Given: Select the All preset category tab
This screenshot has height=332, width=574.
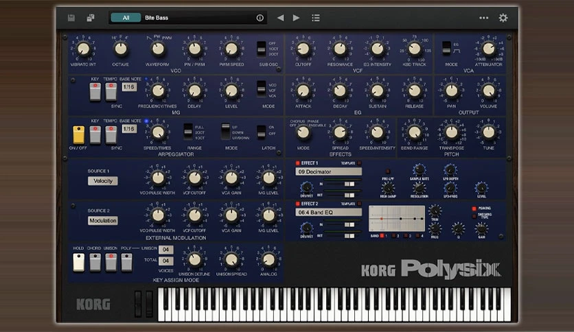Looking at the screenshot, I should 126,18.
